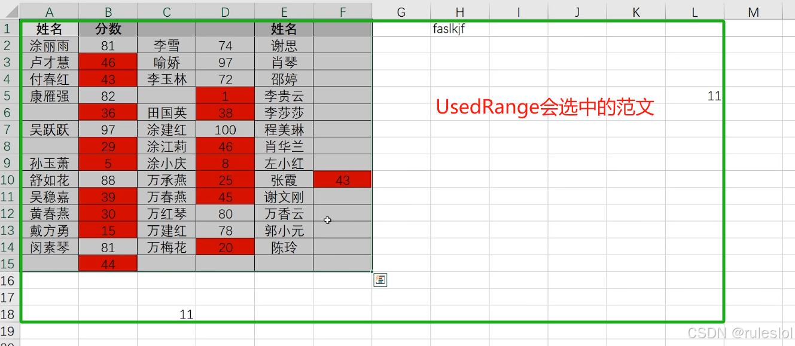
Task: Select column G header
Action: pyautogui.click(x=401, y=12)
